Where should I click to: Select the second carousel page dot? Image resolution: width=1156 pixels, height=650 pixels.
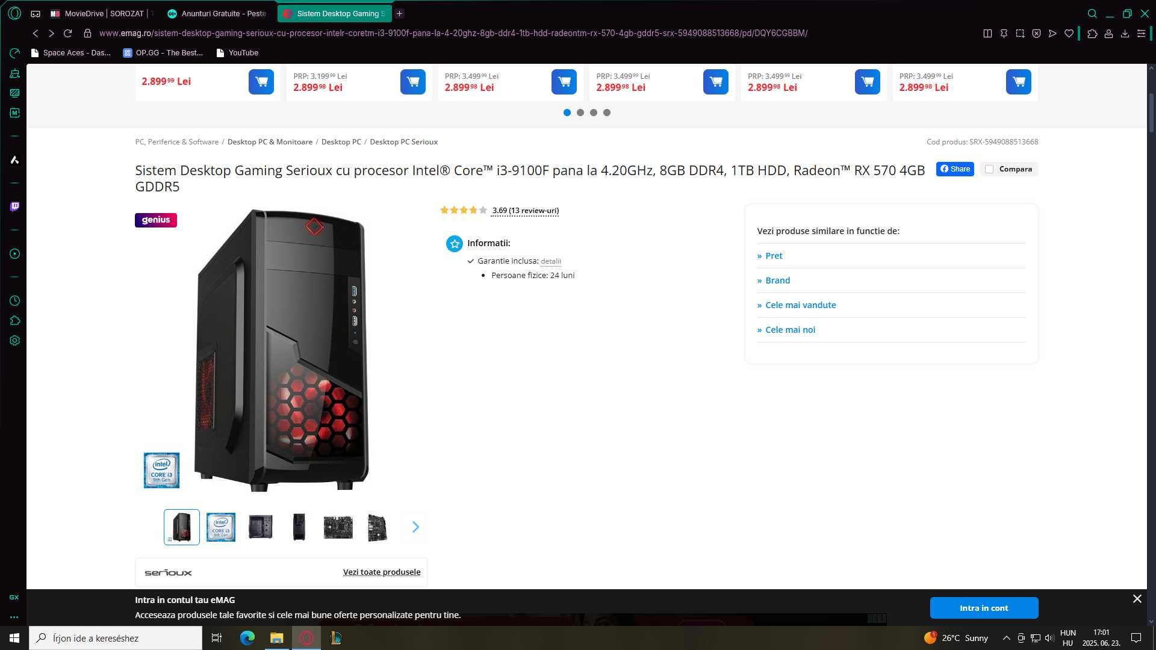(x=580, y=113)
